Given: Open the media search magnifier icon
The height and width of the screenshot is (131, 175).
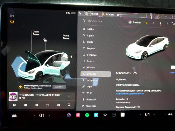Looking at the screenshot, I should click(x=69, y=105).
